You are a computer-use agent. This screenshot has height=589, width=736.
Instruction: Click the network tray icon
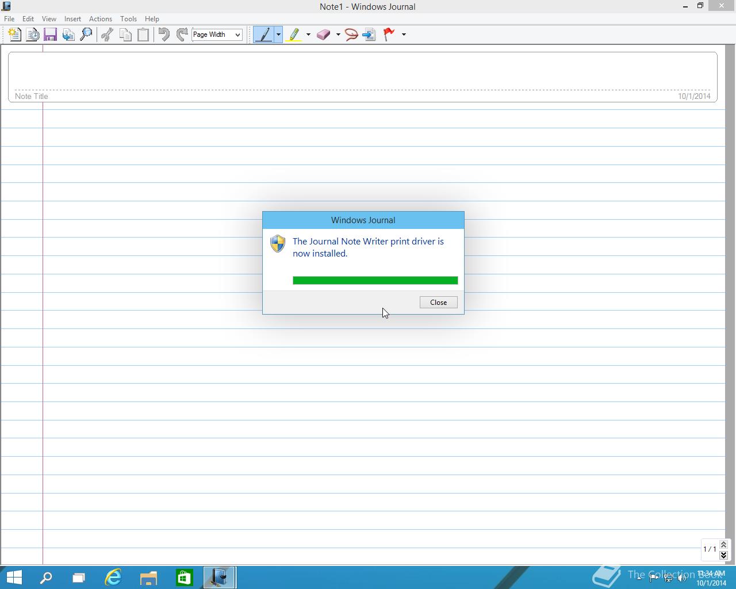(668, 578)
